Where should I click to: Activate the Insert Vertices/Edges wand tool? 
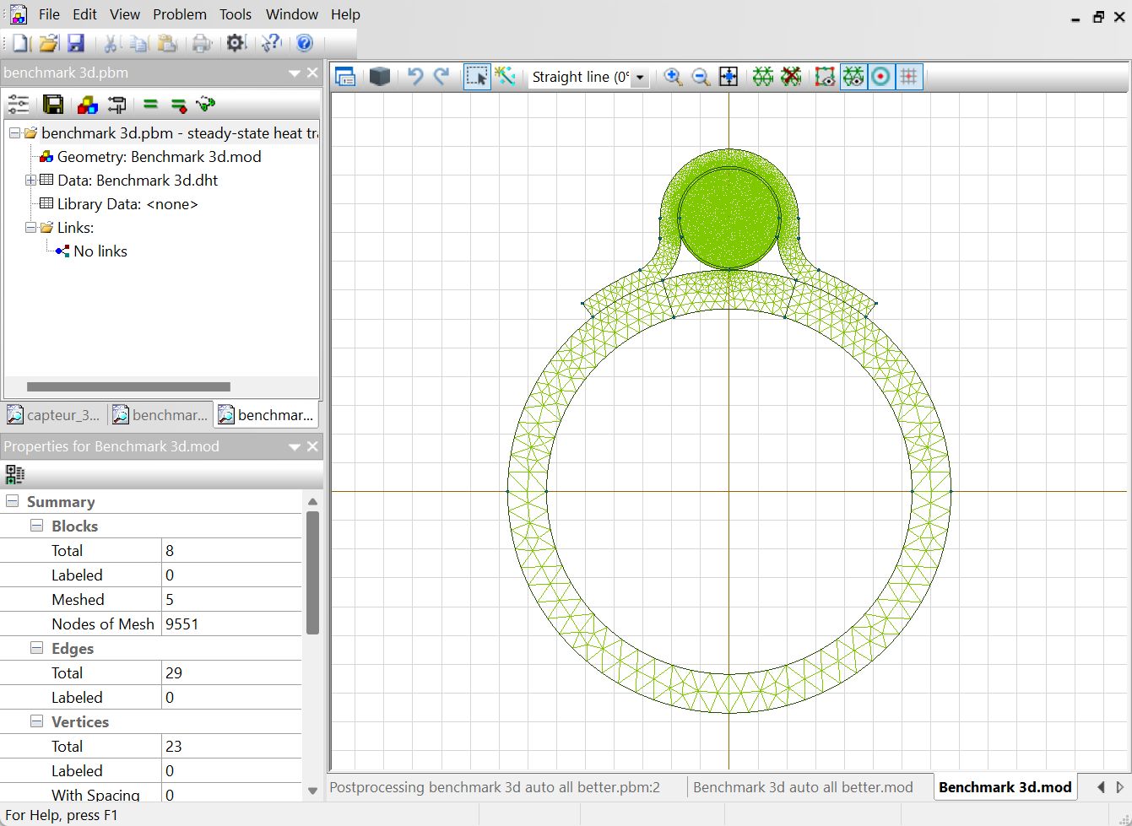(x=505, y=77)
